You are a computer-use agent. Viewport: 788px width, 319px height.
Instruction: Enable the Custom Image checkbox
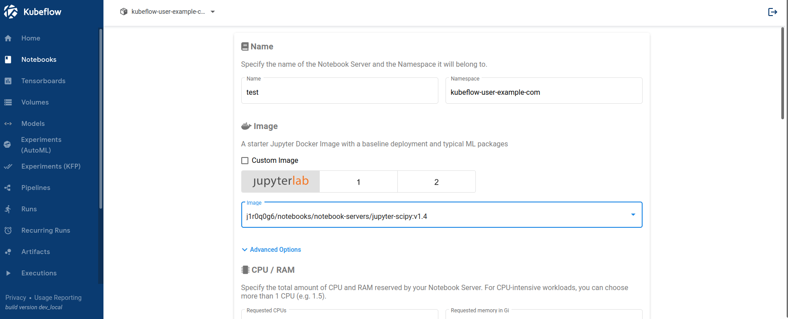click(245, 161)
